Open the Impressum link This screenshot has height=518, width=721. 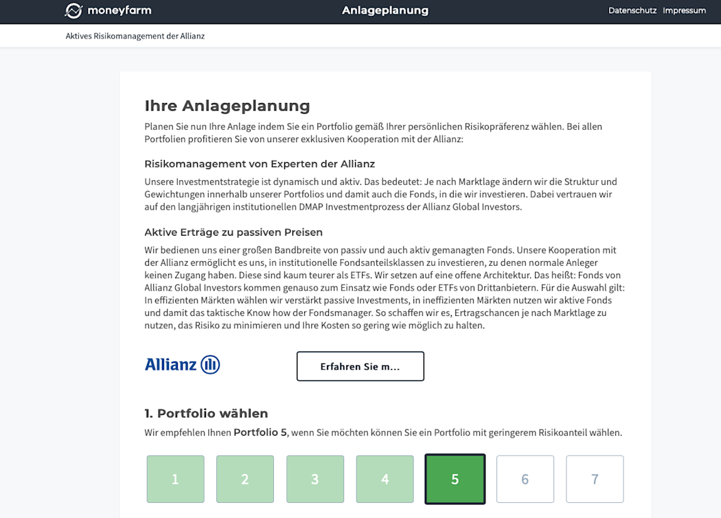[684, 10]
